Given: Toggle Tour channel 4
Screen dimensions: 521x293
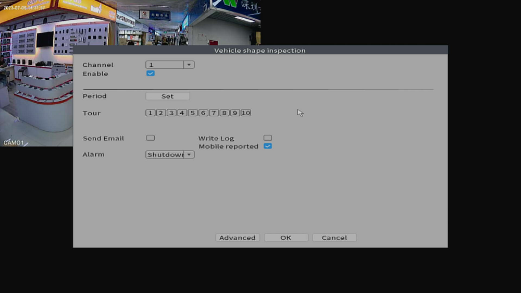Looking at the screenshot, I should click(182, 113).
